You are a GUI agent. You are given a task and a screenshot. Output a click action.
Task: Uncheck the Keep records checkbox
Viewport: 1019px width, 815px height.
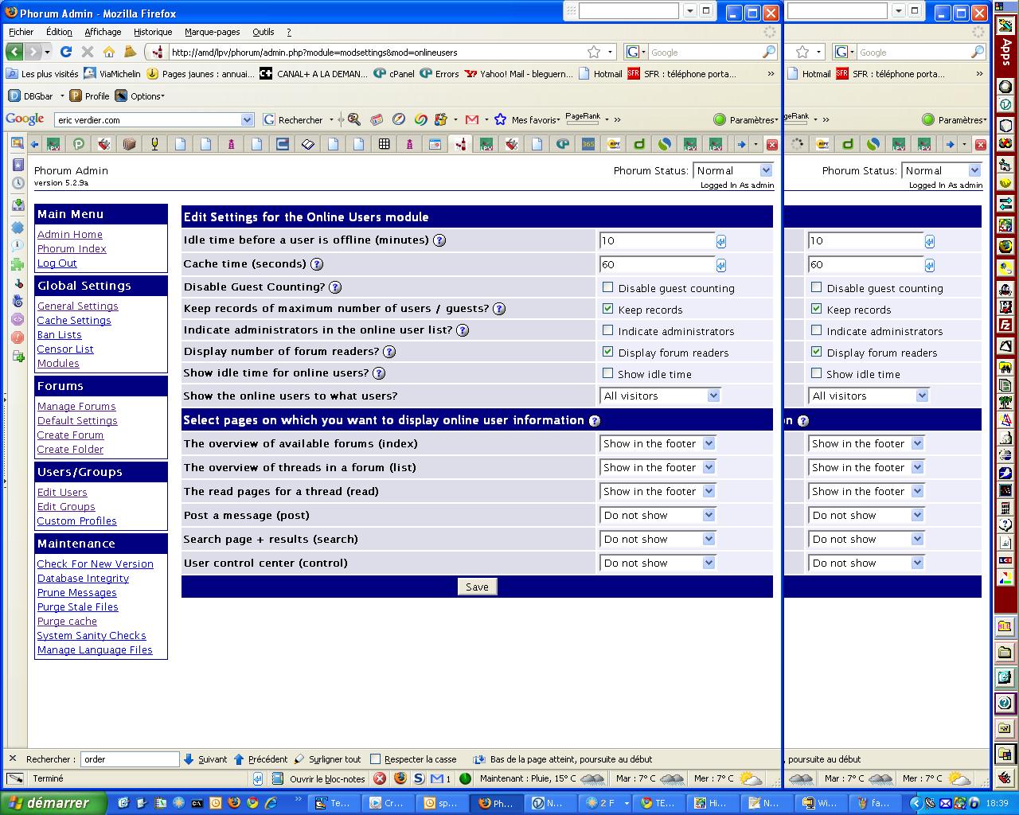608,309
